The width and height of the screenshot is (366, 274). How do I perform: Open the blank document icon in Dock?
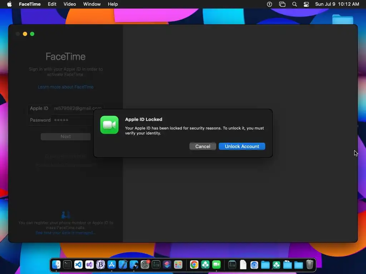tap(243, 265)
